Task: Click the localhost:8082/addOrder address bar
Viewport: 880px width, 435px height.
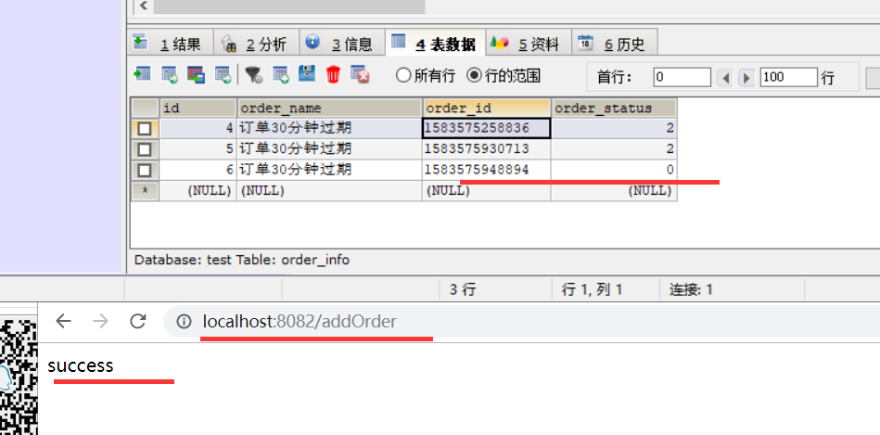Action: point(522,322)
